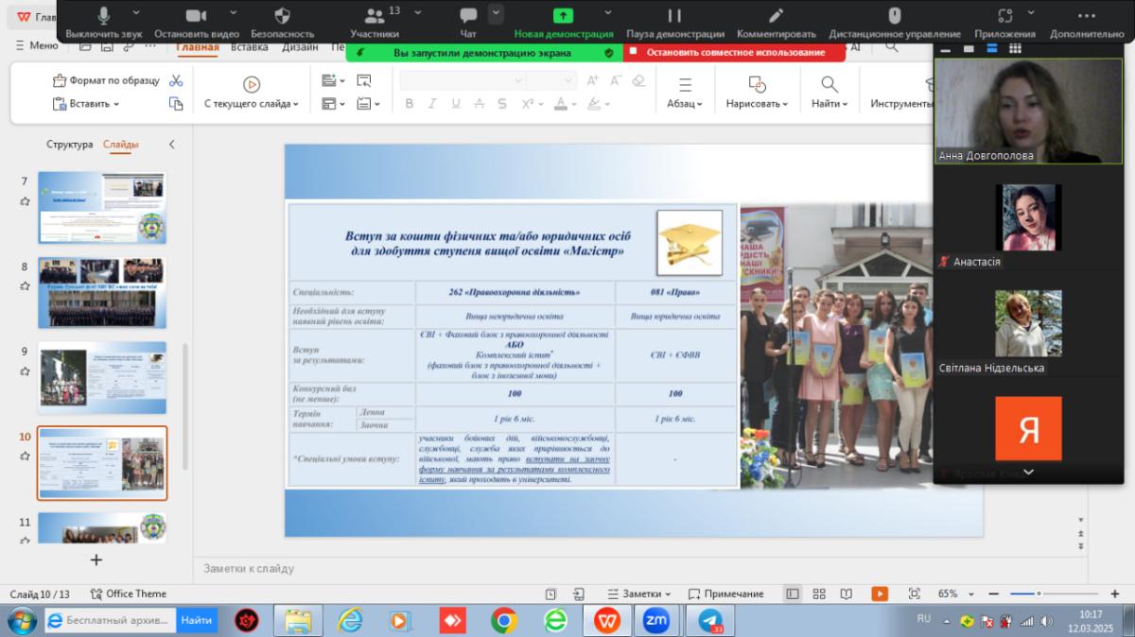Switch to slide sorter grid view

[x=819, y=594]
